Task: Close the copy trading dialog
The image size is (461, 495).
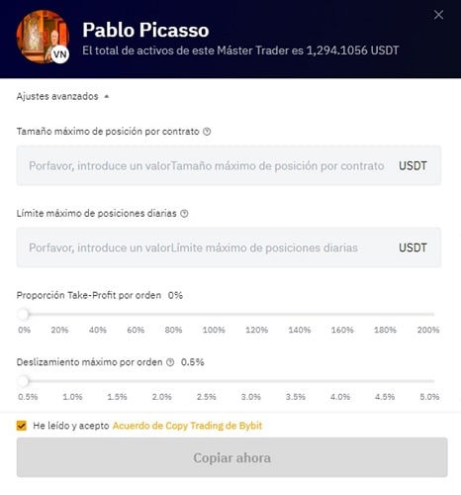Action: click(438, 15)
